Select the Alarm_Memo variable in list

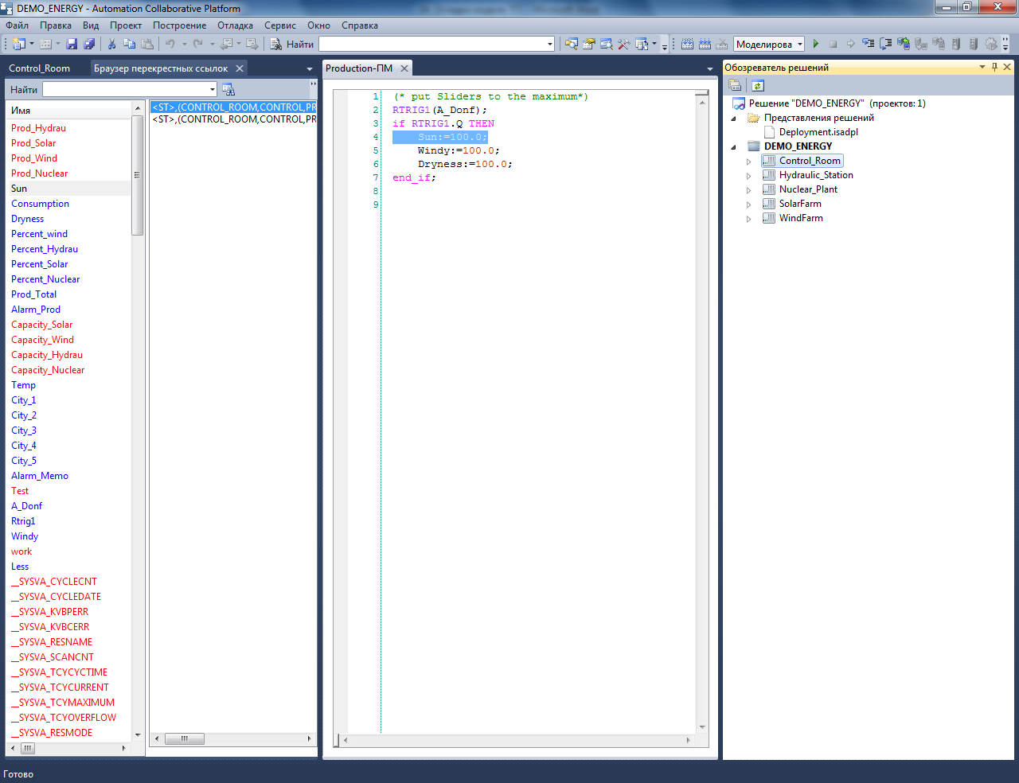[x=40, y=476]
